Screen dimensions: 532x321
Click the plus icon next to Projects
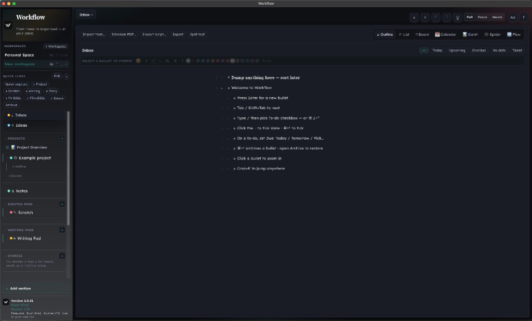point(62,139)
